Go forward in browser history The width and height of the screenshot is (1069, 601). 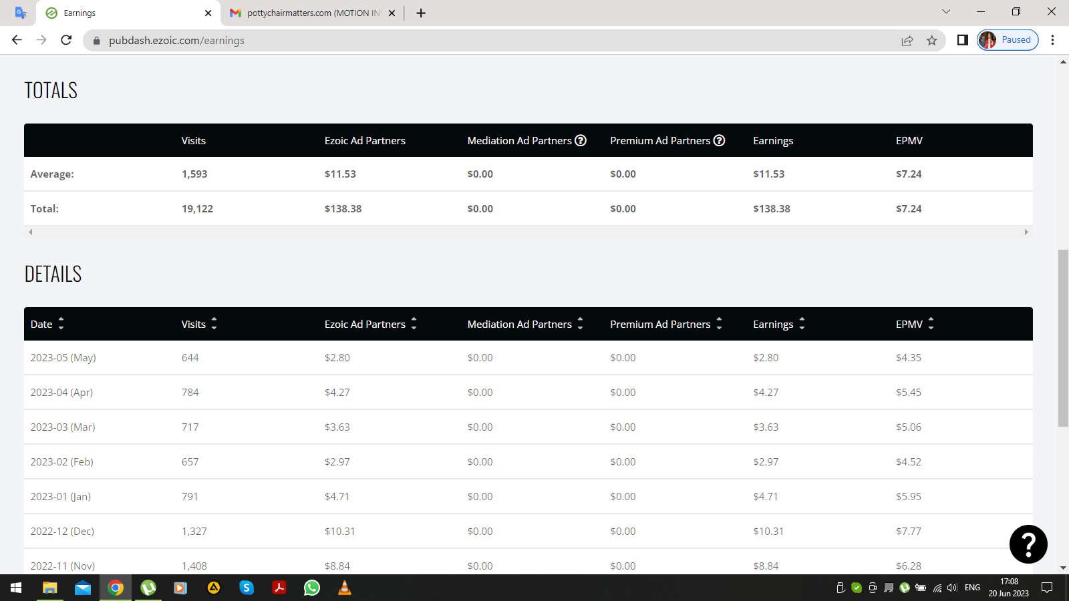(x=41, y=40)
